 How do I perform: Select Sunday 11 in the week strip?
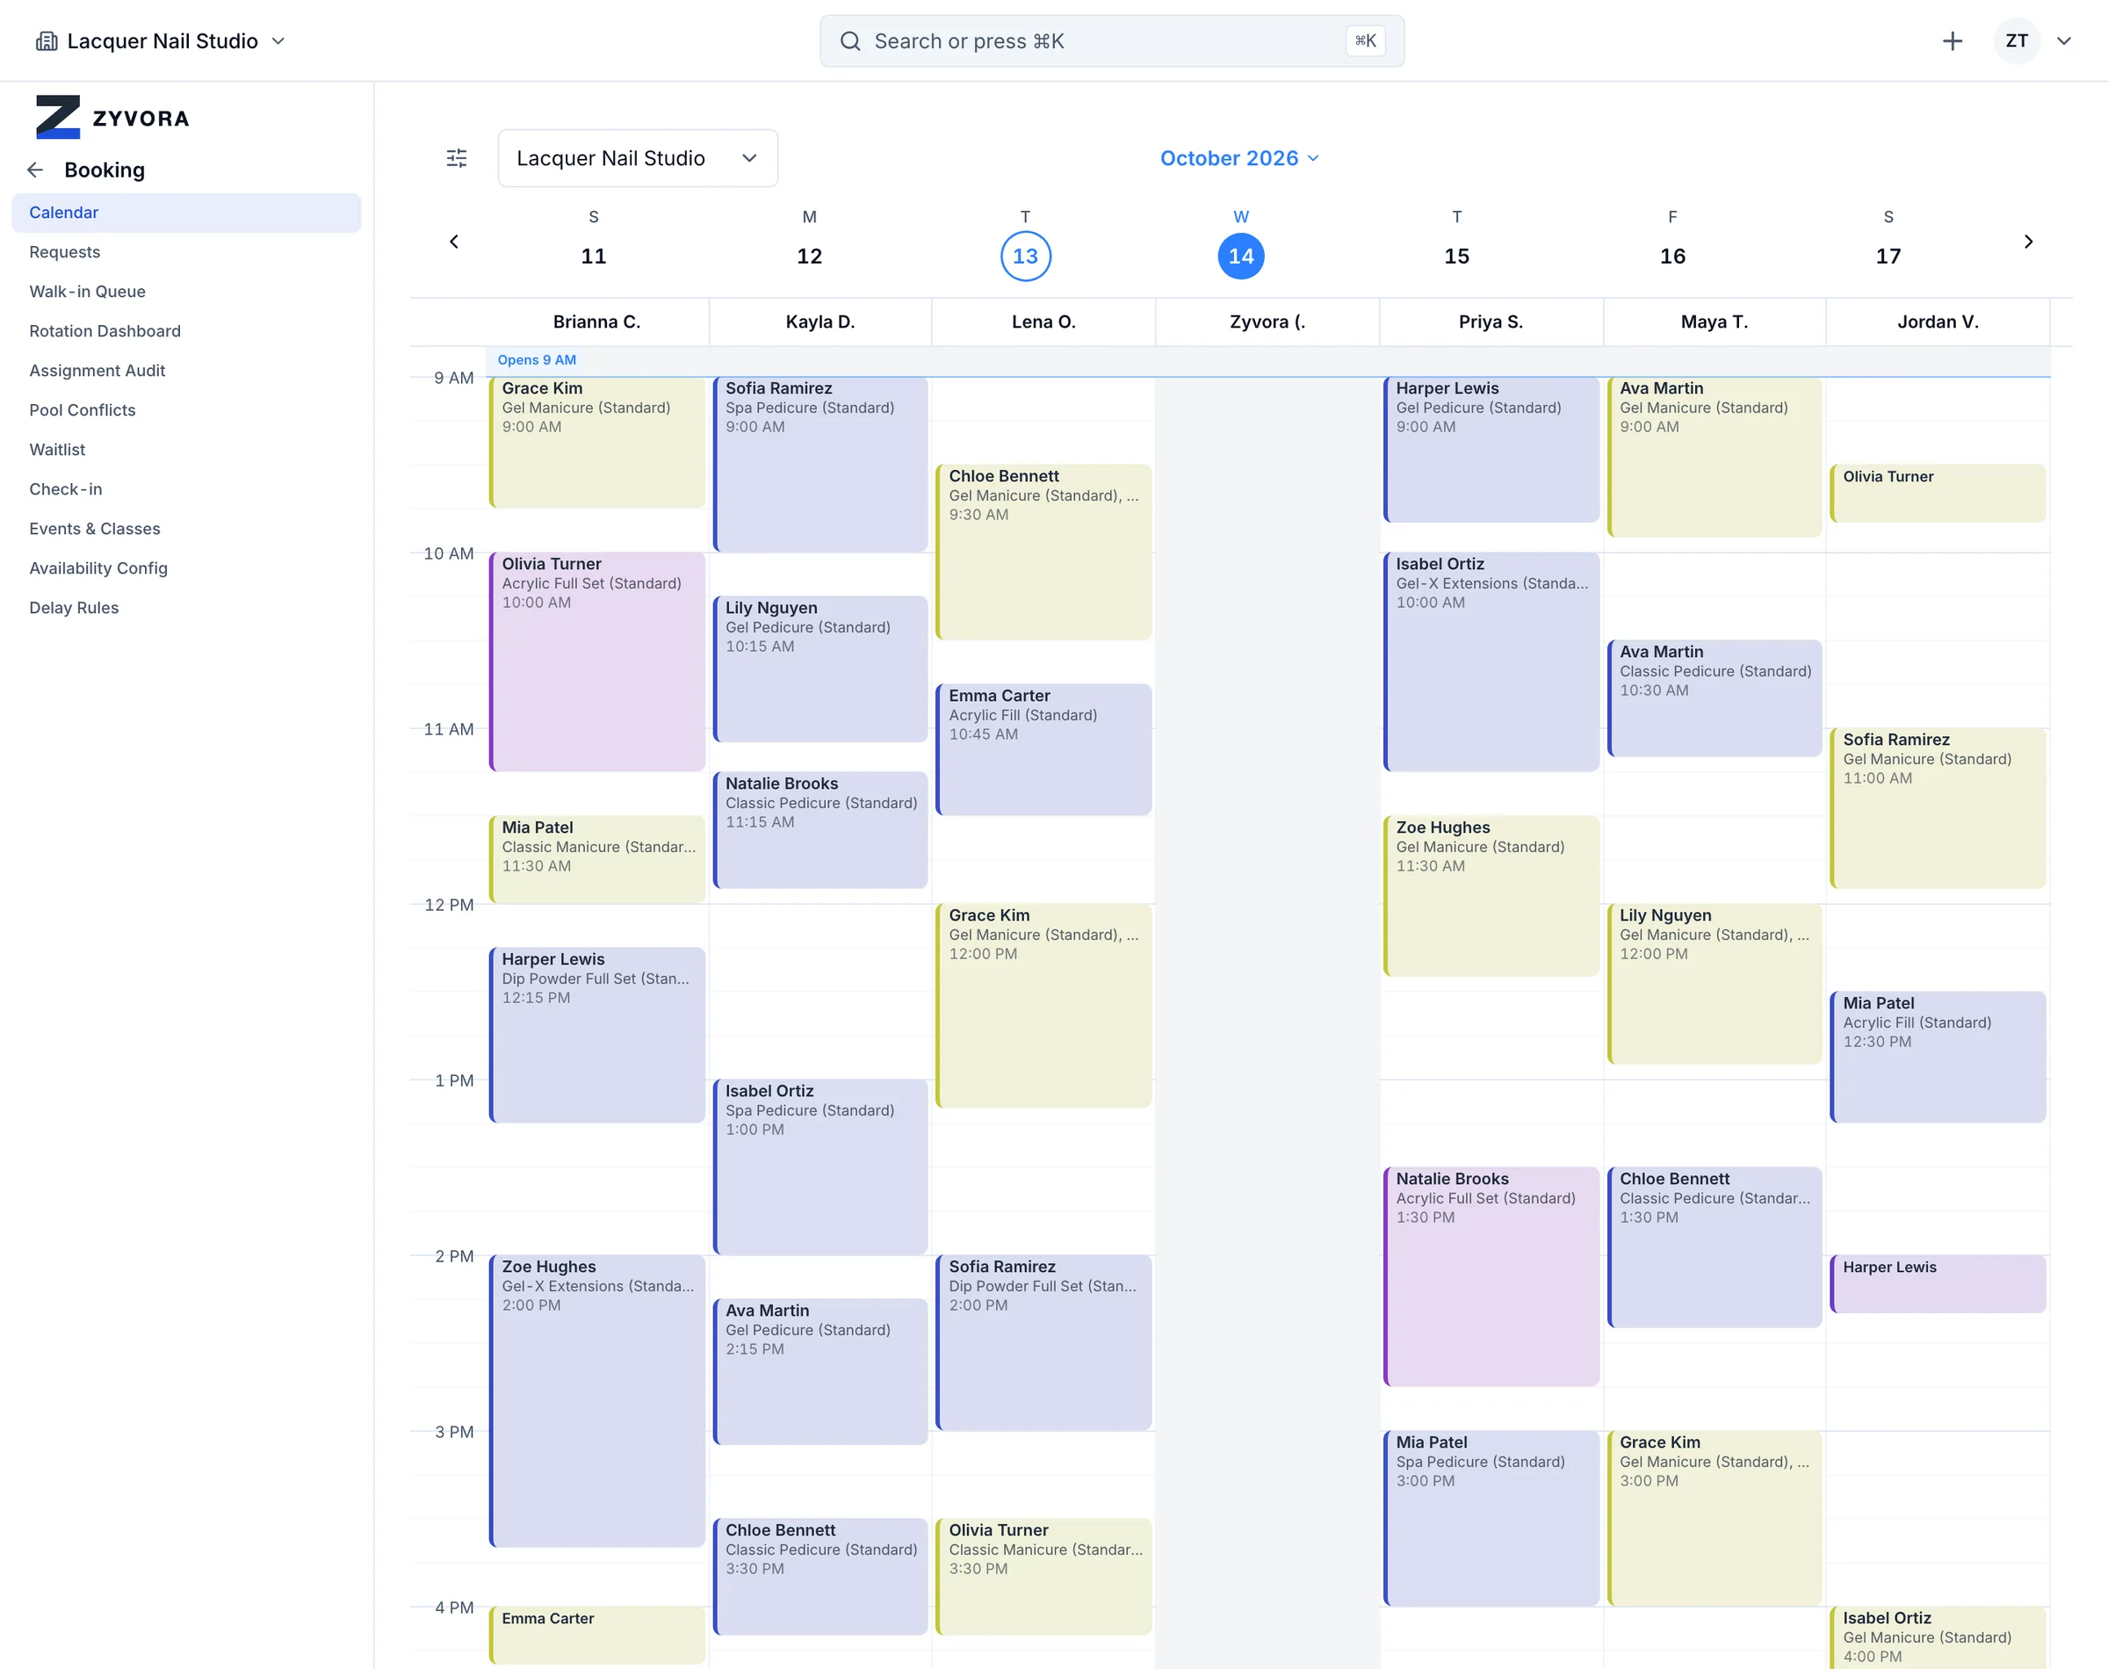click(594, 256)
